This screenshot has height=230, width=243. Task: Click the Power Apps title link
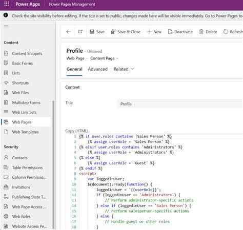(28, 4)
